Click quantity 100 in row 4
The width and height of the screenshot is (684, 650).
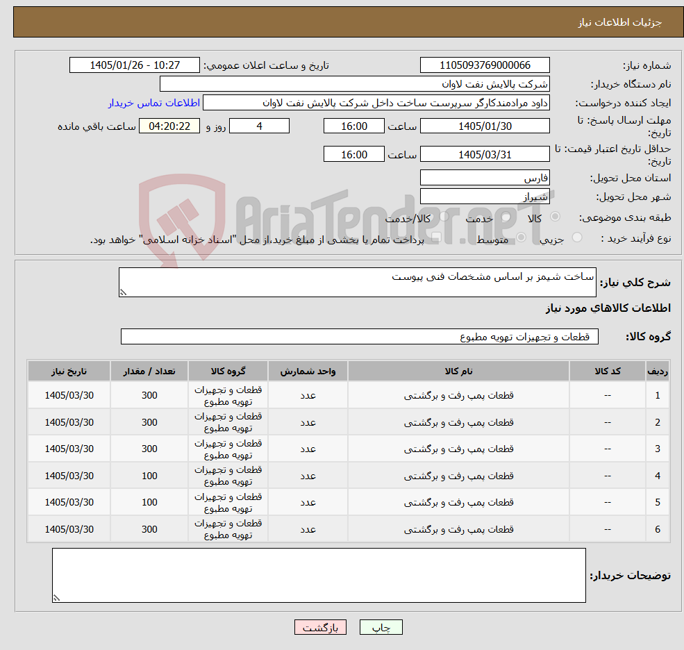(x=149, y=476)
